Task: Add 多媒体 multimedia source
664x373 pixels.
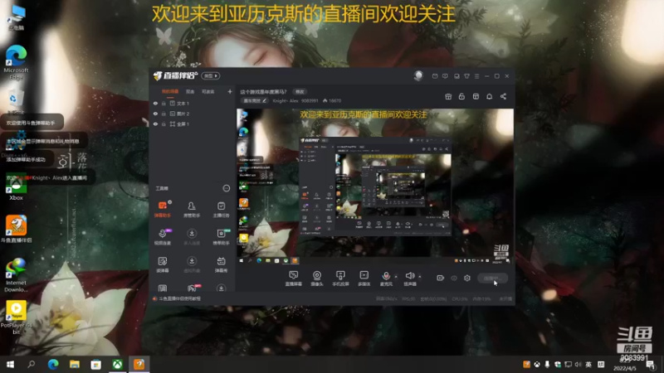Action: point(364,279)
